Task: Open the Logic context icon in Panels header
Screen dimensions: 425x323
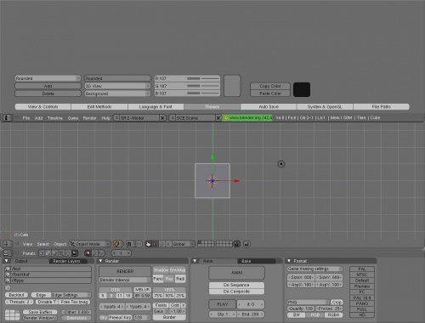Action: [42, 253]
